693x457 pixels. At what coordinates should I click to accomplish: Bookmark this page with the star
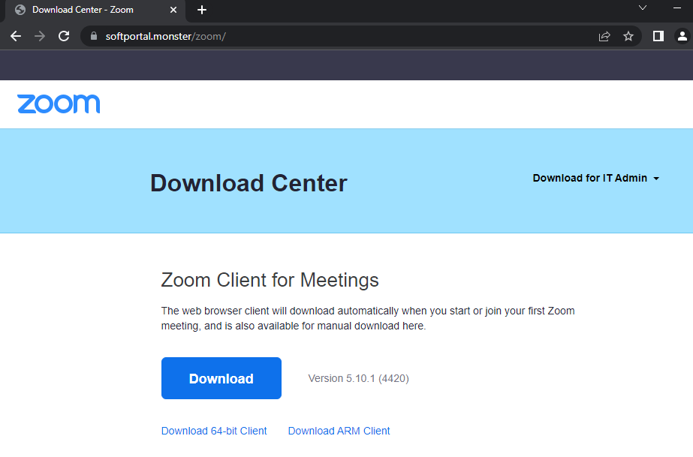point(628,36)
